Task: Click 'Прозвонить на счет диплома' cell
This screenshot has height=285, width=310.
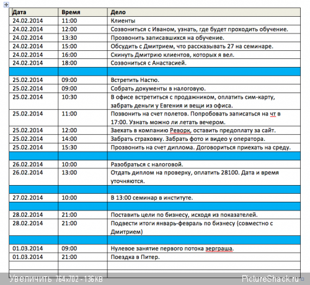Action: (204, 147)
